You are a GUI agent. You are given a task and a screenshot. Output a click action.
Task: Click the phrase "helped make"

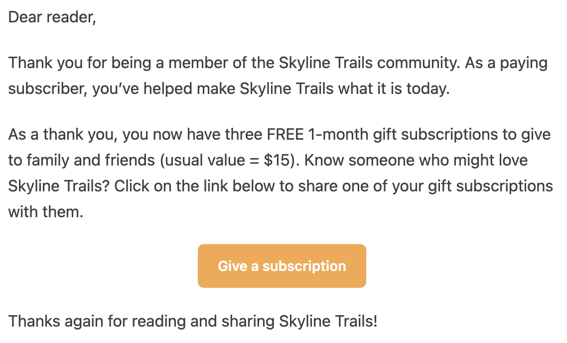[189, 88]
